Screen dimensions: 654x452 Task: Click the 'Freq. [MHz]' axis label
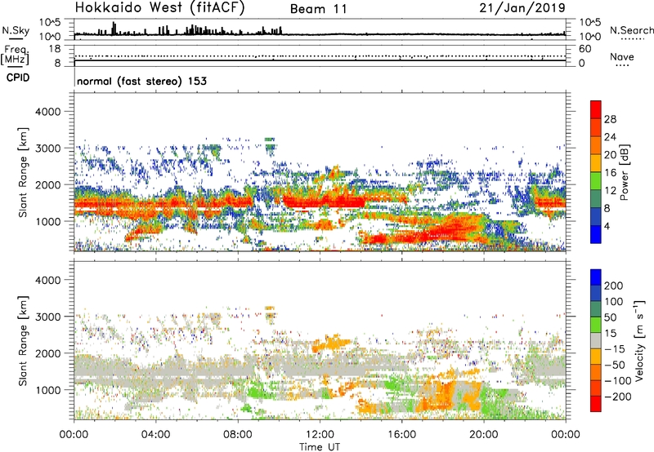[x=15, y=55]
